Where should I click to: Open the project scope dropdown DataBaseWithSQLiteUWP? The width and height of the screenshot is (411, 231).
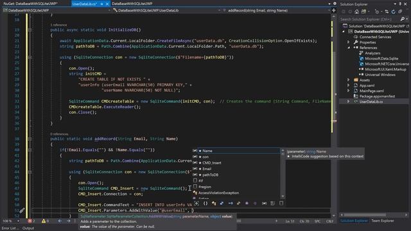click(57, 10)
